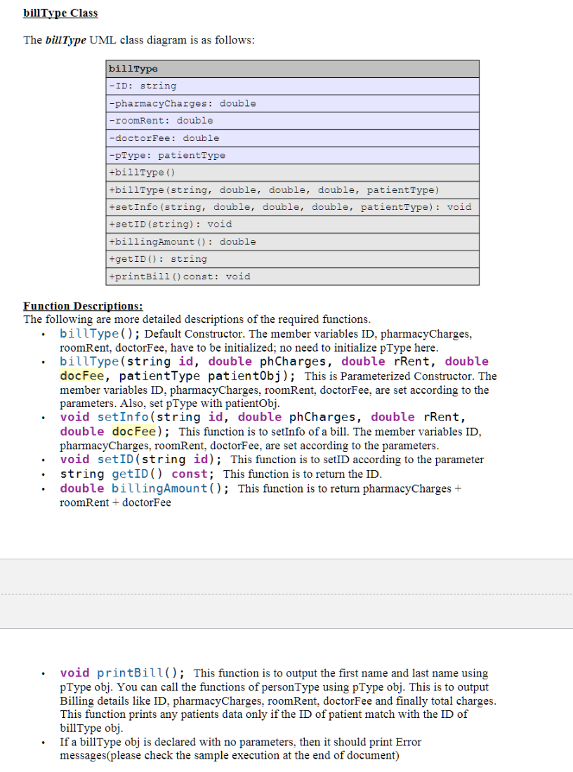Viewport: 573px width, 772px height.
Task: Click the +getID(): string method row
Action: pos(293,258)
